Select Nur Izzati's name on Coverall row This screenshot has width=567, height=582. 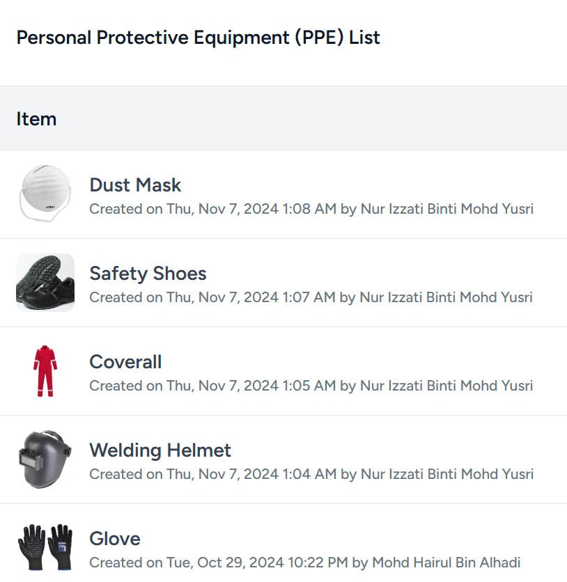446,386
